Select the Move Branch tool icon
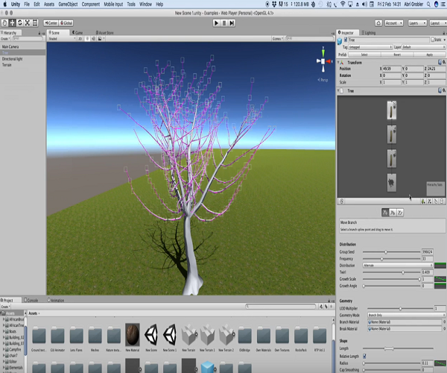 point(385,213)
